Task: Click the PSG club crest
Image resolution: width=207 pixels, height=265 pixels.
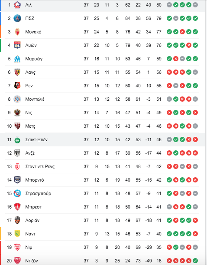Action: click(17, 18)
